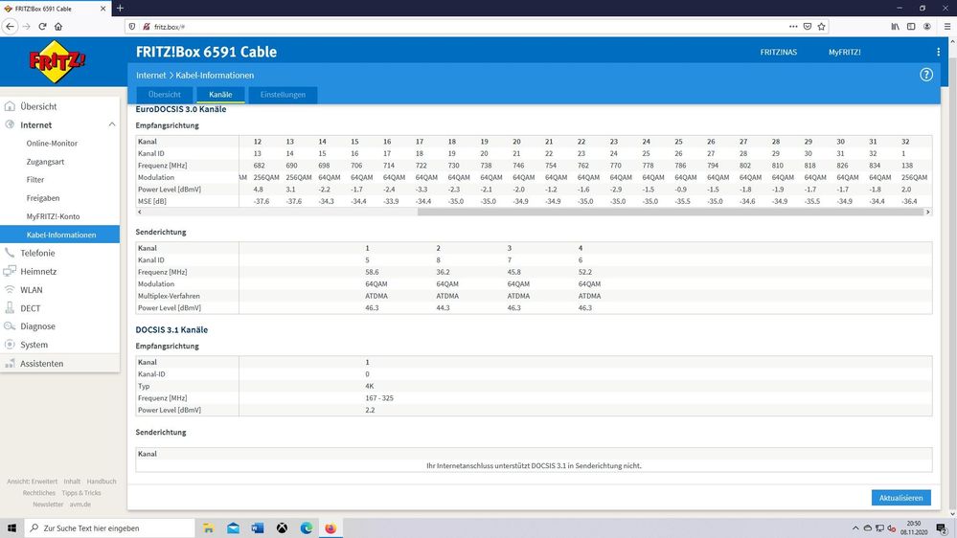Click the System gear icon in sidebar
This screenshot has width=957, height=538.
click(10, 345)
